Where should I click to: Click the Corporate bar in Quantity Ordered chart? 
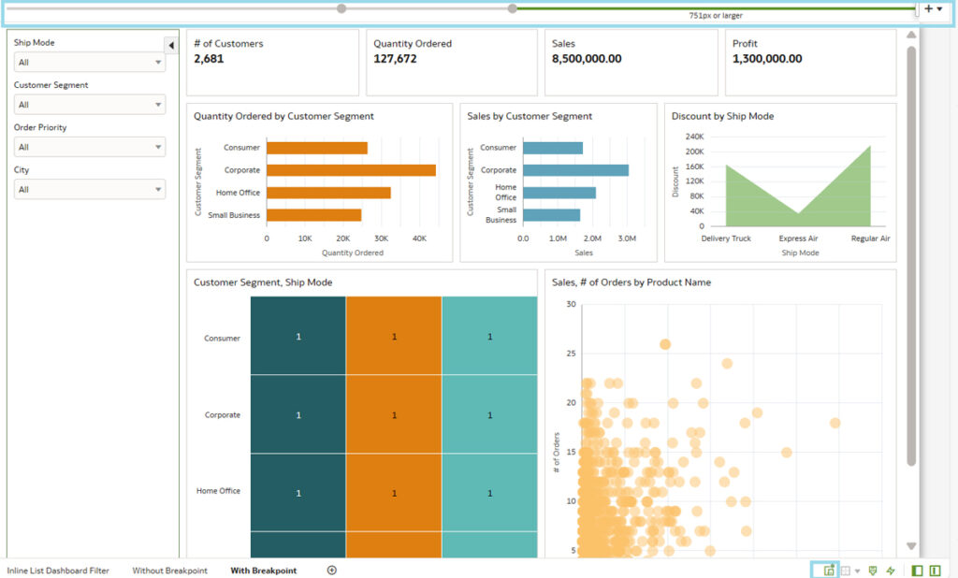351,170
